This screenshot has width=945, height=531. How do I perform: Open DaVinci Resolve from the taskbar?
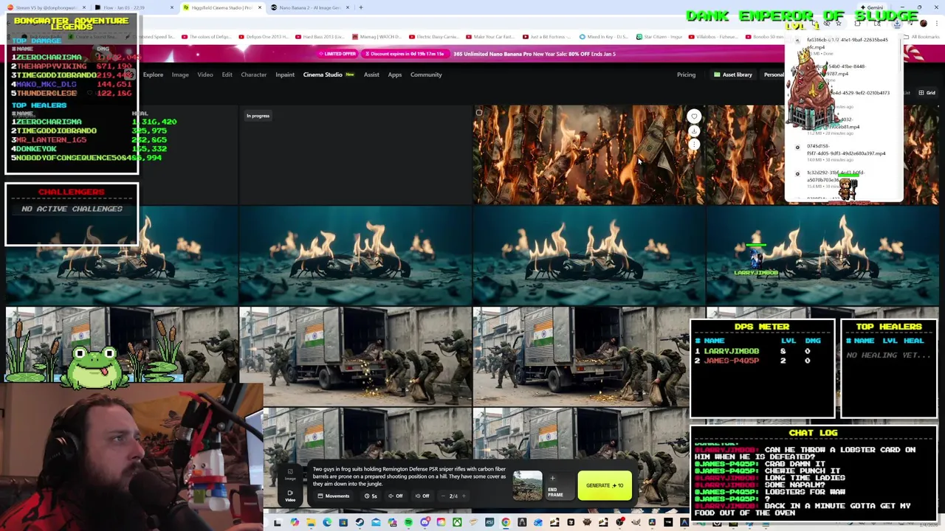(652, 523)
